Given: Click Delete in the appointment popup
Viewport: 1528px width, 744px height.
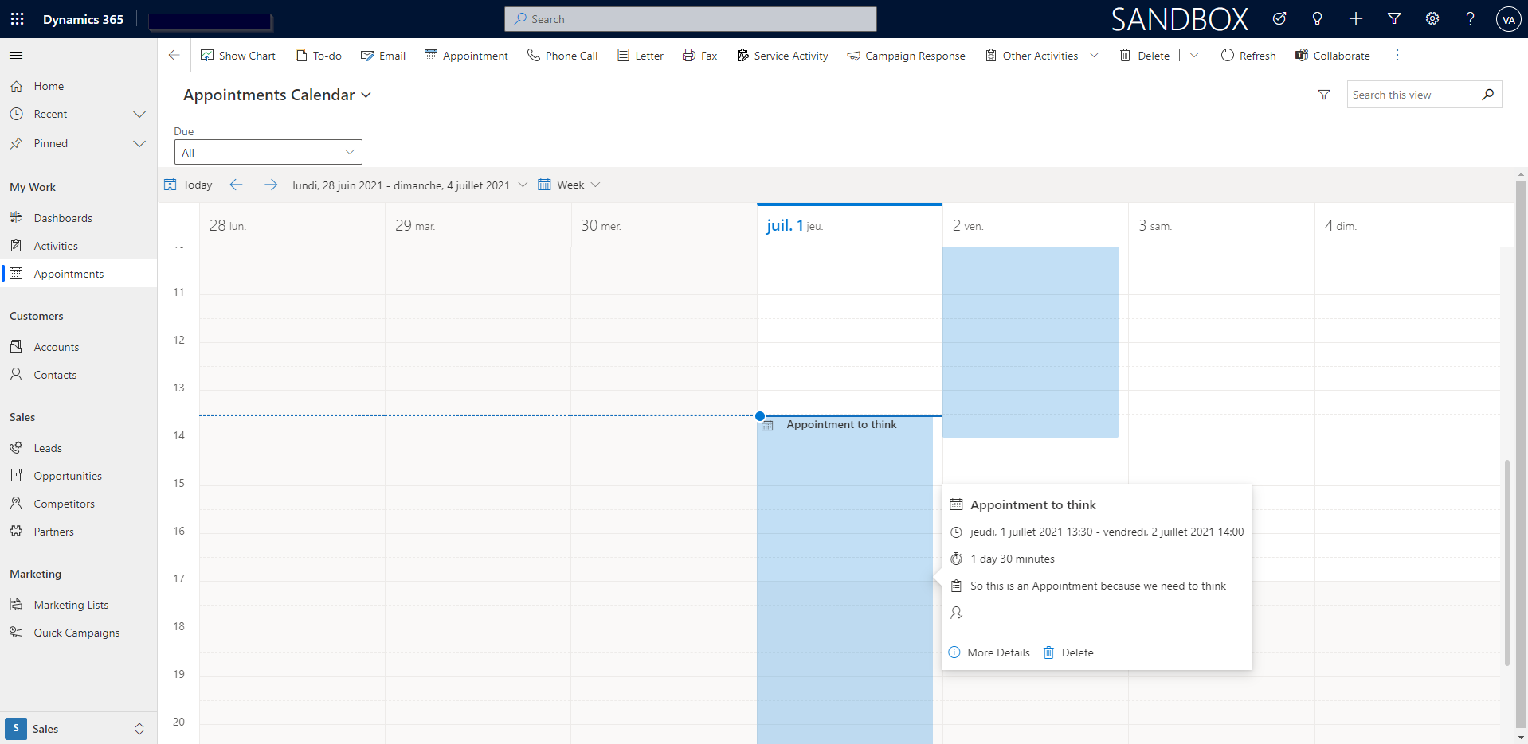Looking at the screenshot, I should (x=1068, y=652).
